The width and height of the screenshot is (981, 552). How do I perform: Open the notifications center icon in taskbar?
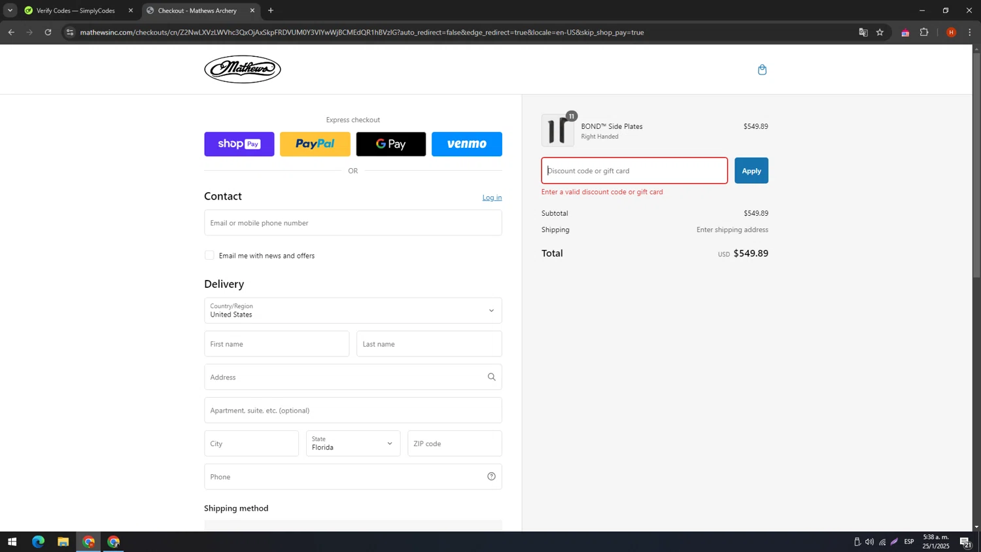(965, 542)
